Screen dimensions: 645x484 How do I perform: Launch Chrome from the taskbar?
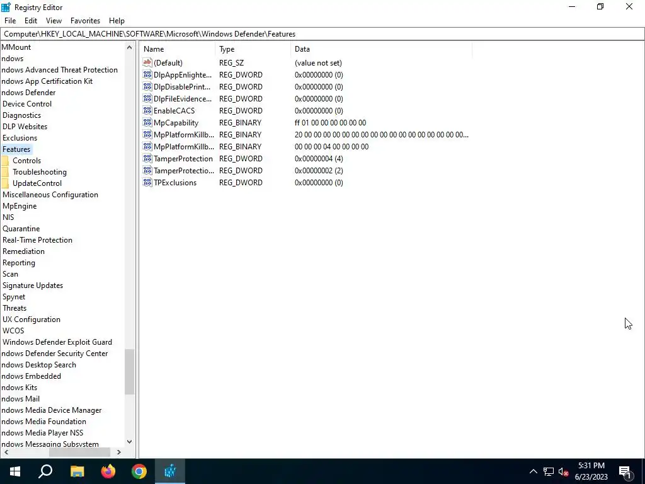click(x=139, y=471)
